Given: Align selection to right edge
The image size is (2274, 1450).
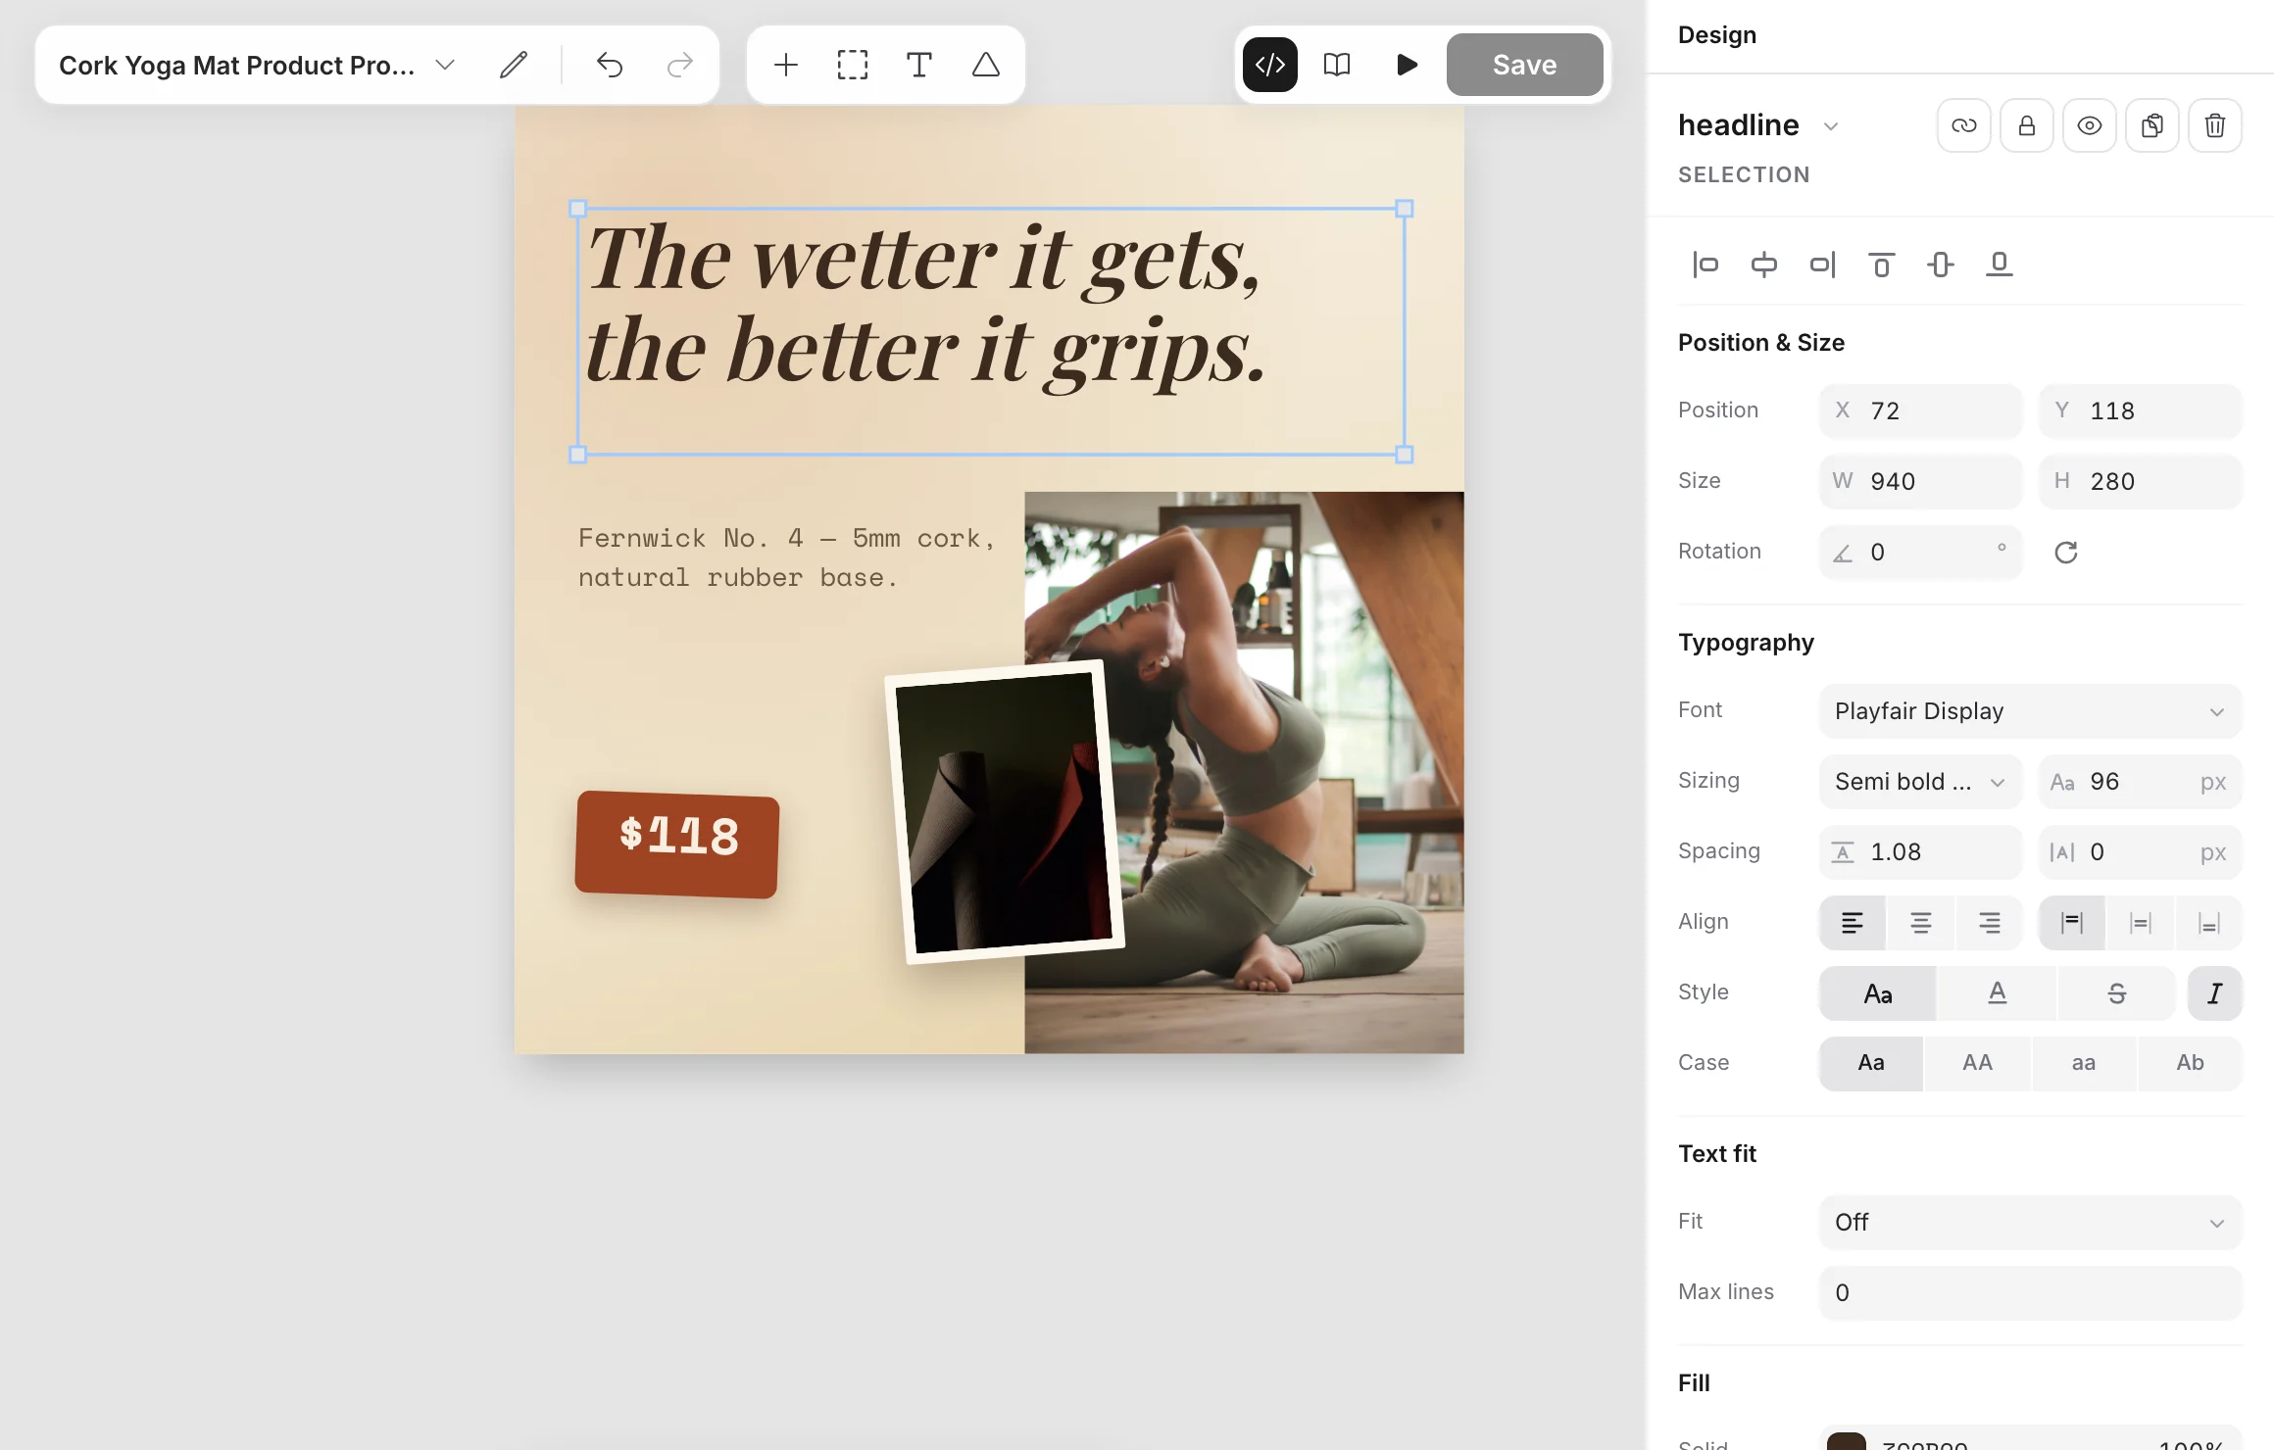Looking at the screenshot, I should coord(1823,265).
